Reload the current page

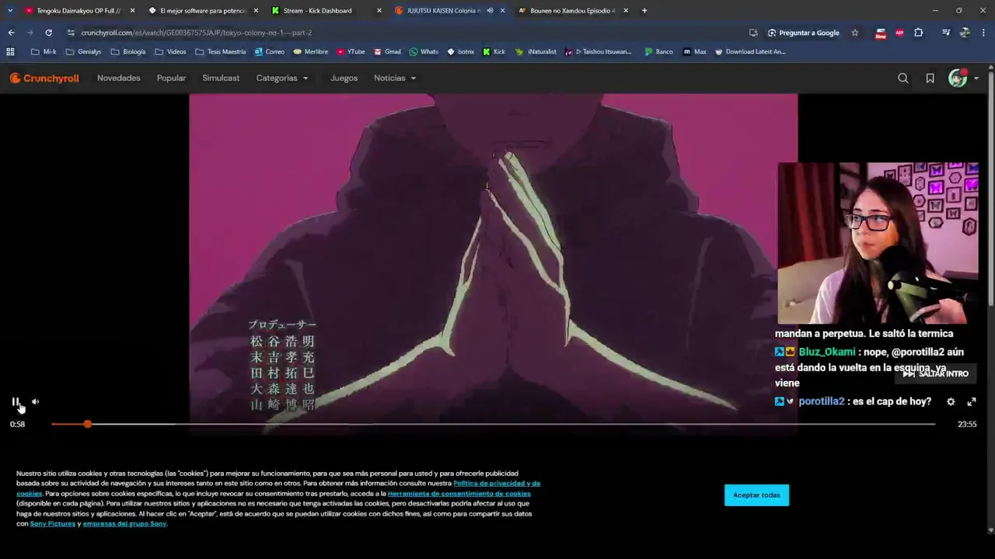click(48, 33)
